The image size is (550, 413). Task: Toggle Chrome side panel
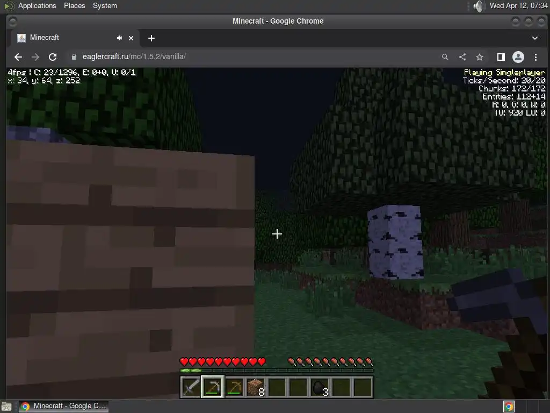(x=501, y=57)
